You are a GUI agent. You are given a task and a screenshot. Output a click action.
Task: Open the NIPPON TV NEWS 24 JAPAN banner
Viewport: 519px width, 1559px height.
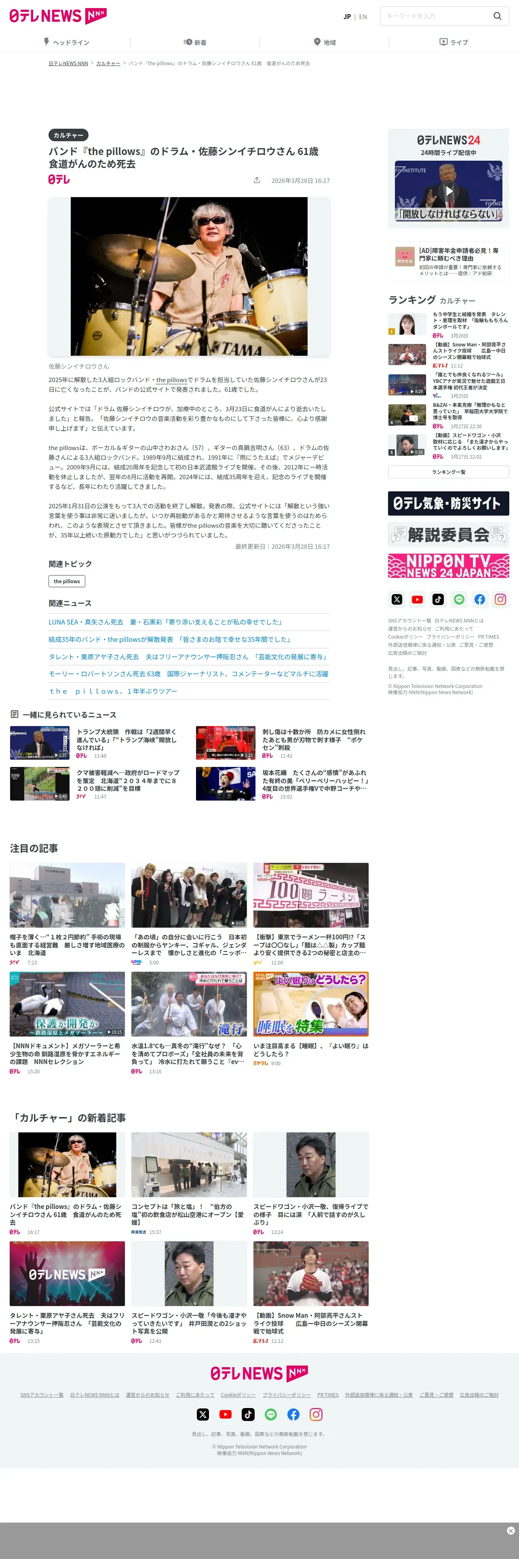[x=448, y=566]
